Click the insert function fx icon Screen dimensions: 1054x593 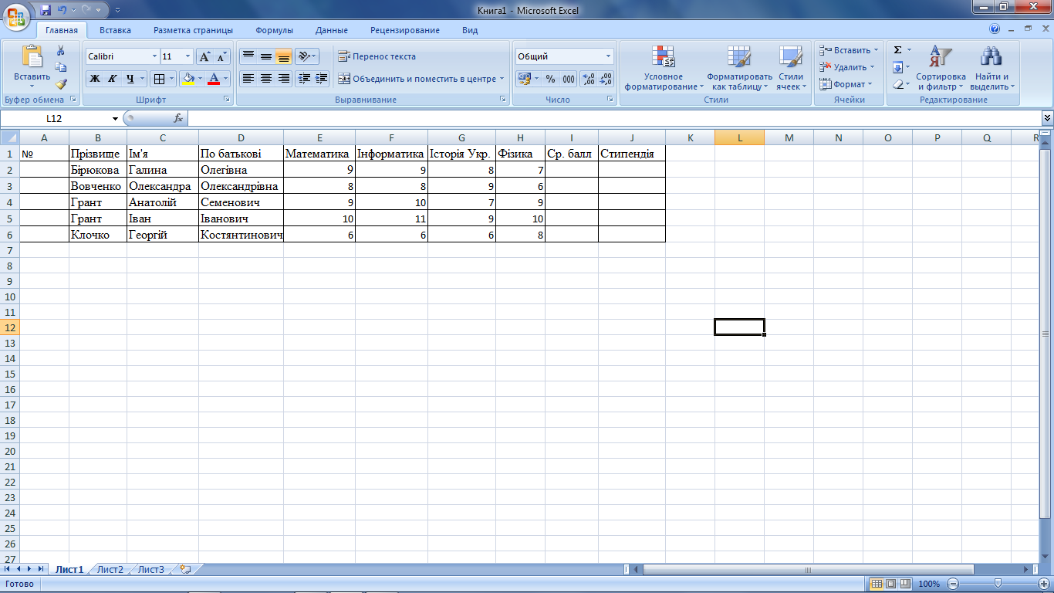pyautogui.click(x=178, y=118)
